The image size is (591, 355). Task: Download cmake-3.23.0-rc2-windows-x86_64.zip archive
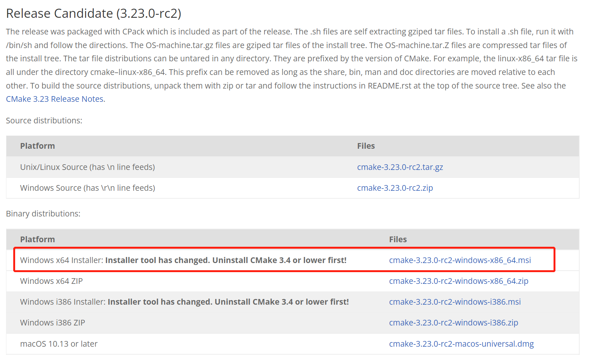459,281
